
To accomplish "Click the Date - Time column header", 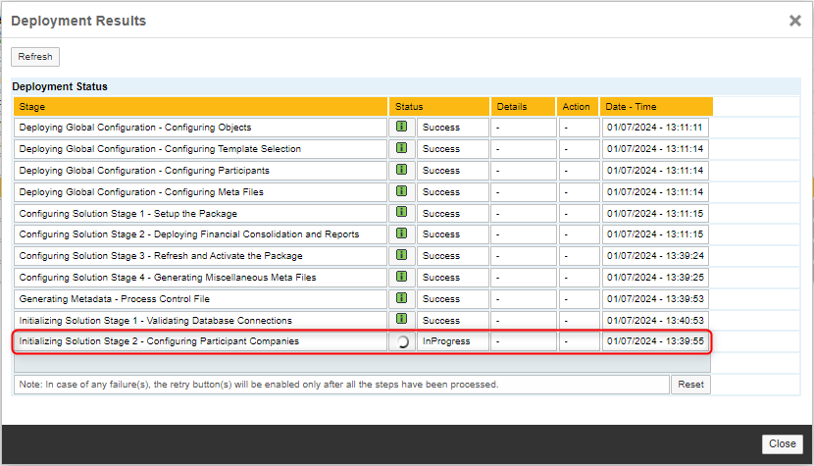I will (656, 106).
